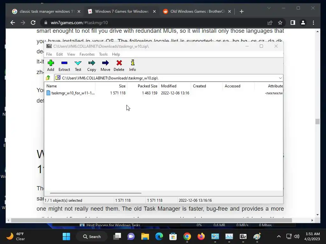Open Chrome profile menu

tap(303, 23)
